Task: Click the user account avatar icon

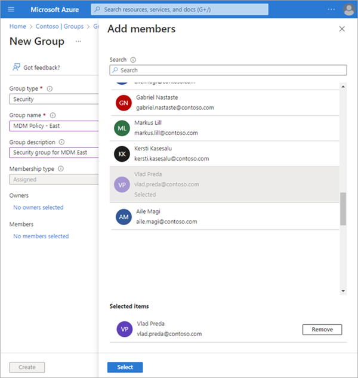Action: 348,10
